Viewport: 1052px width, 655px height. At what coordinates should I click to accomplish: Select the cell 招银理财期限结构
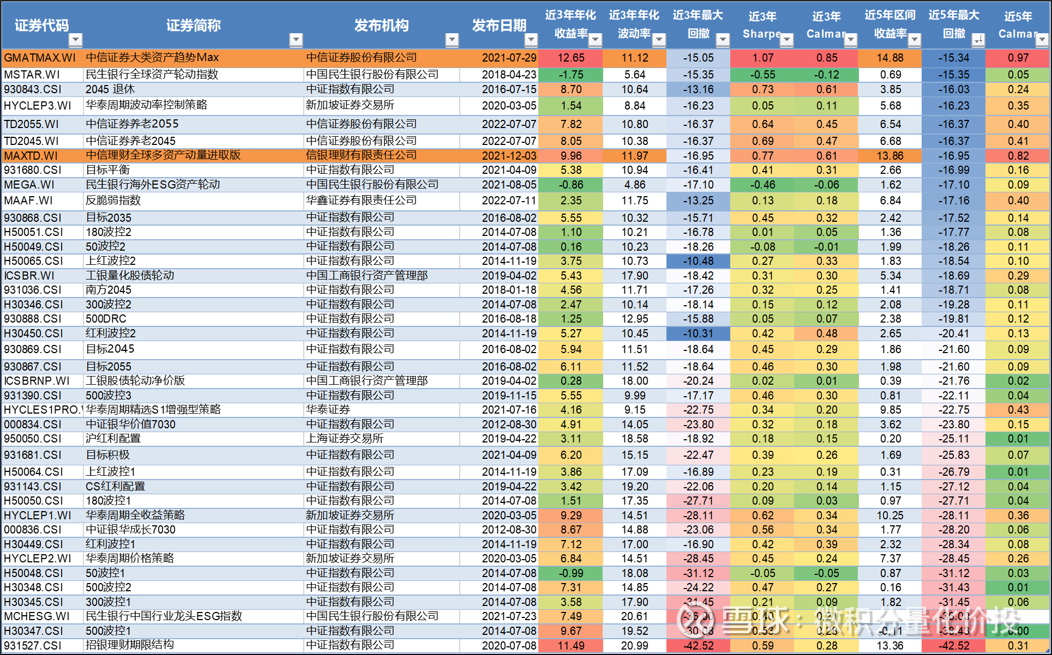tap(194, 646)
